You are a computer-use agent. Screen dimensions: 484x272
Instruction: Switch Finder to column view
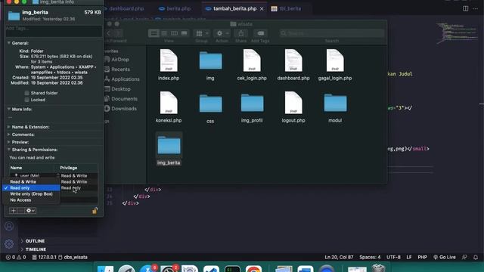174,33
